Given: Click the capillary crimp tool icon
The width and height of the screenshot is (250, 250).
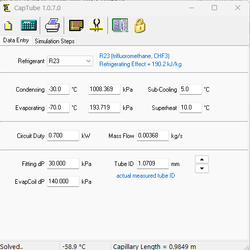Looking at the screenshot, I should click(x=96, y=25).
